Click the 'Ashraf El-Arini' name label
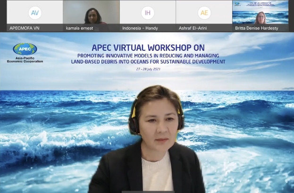 coord(193,28)
